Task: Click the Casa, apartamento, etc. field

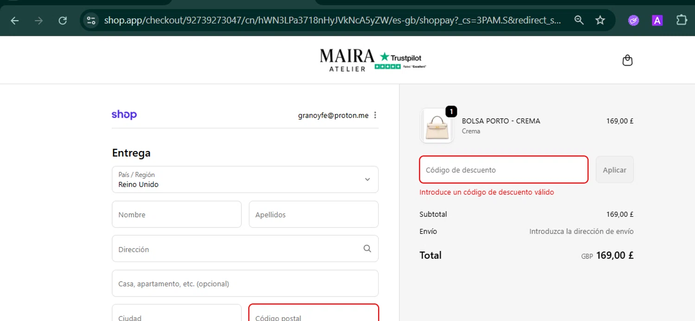Action: point(245,283)
